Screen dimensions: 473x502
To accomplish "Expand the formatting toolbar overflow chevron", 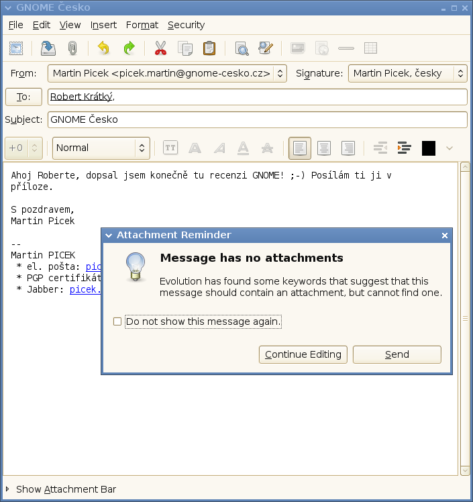I will (x=450, y=148).
